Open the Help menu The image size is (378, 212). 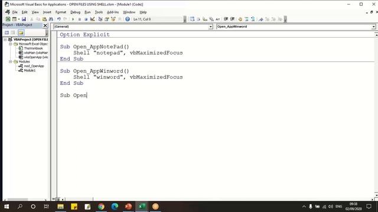pyautogui.click(x=143, y=12)
